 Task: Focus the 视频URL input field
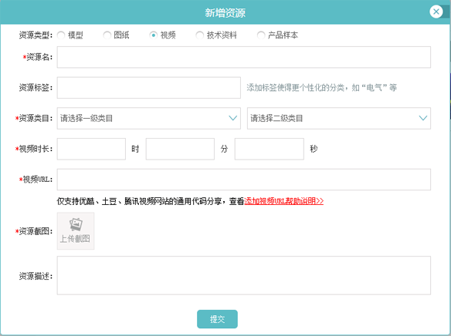[x=243, y=180]
